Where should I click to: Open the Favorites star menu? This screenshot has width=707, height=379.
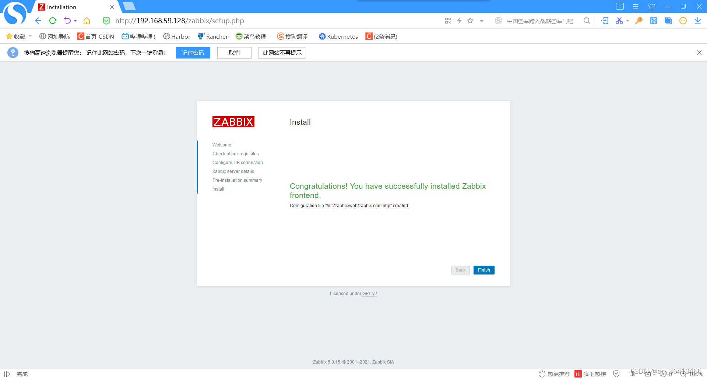(15, 36)
